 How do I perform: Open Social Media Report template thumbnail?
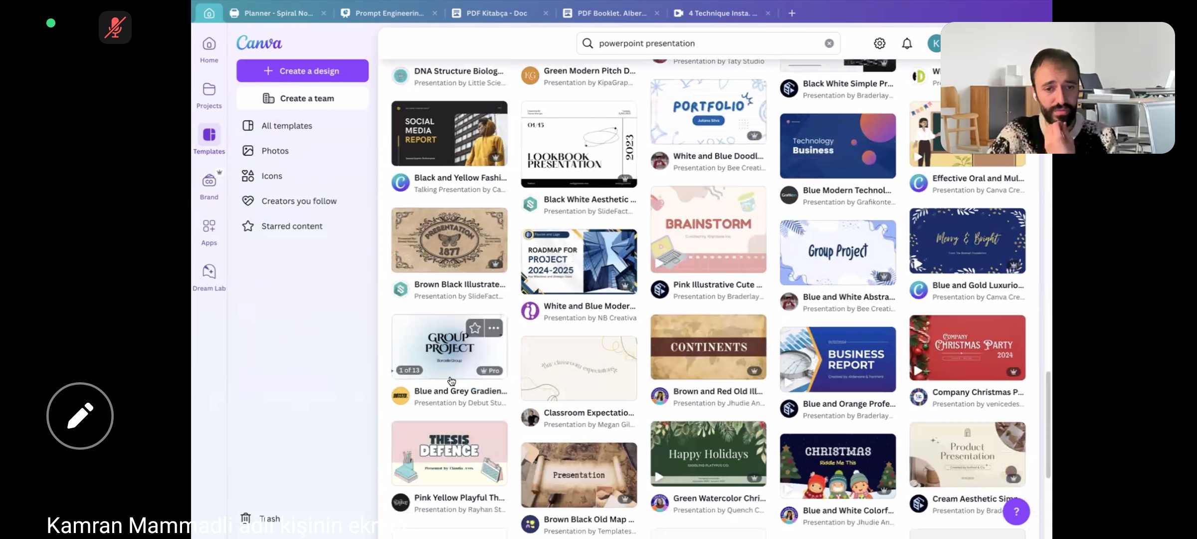[449, 133]
